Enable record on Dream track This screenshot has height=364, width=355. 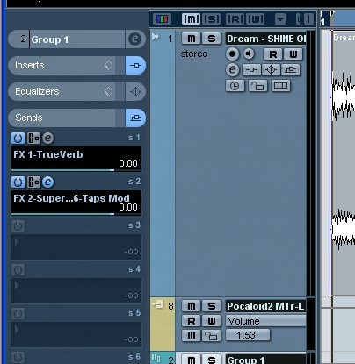232,54
